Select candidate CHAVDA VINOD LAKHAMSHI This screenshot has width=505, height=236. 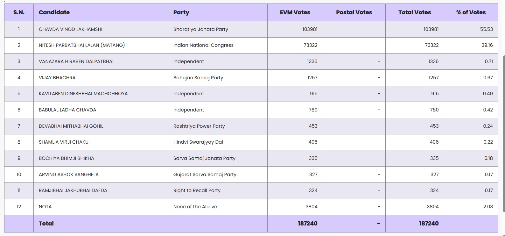tap(71, 29)
